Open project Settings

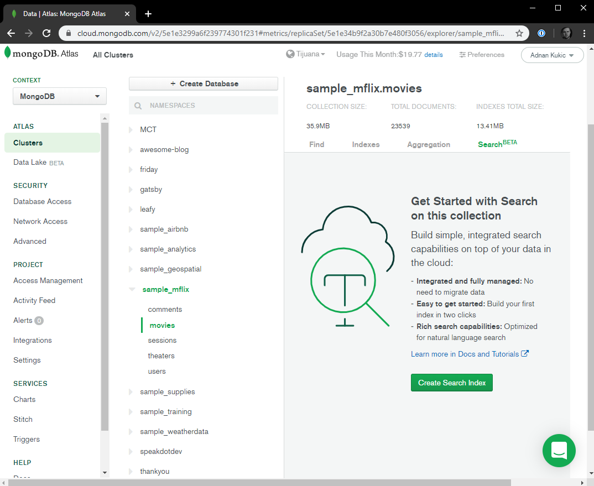coord(27,360)
